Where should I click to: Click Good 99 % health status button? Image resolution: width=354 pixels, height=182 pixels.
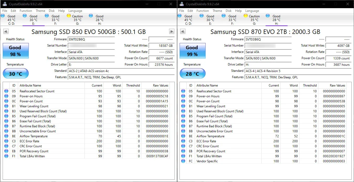click(x=192, y=51)
